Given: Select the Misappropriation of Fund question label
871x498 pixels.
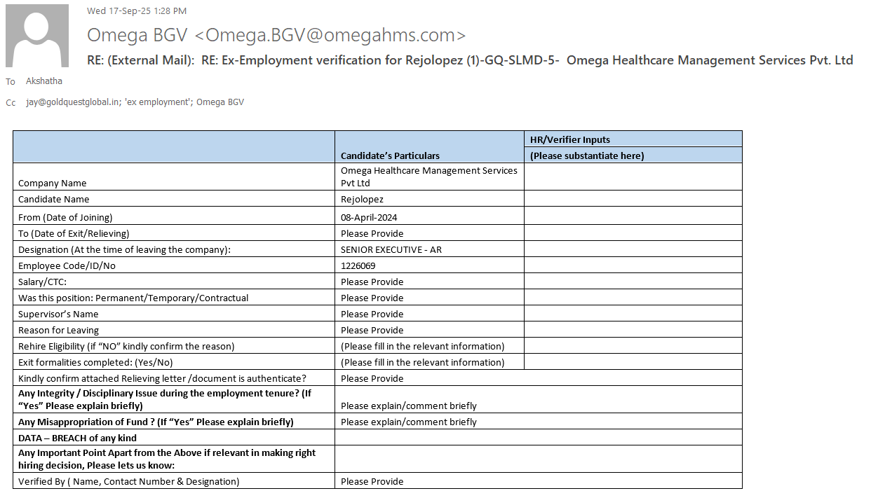Looking at the screenshot, I should click(x=156, y=422).
